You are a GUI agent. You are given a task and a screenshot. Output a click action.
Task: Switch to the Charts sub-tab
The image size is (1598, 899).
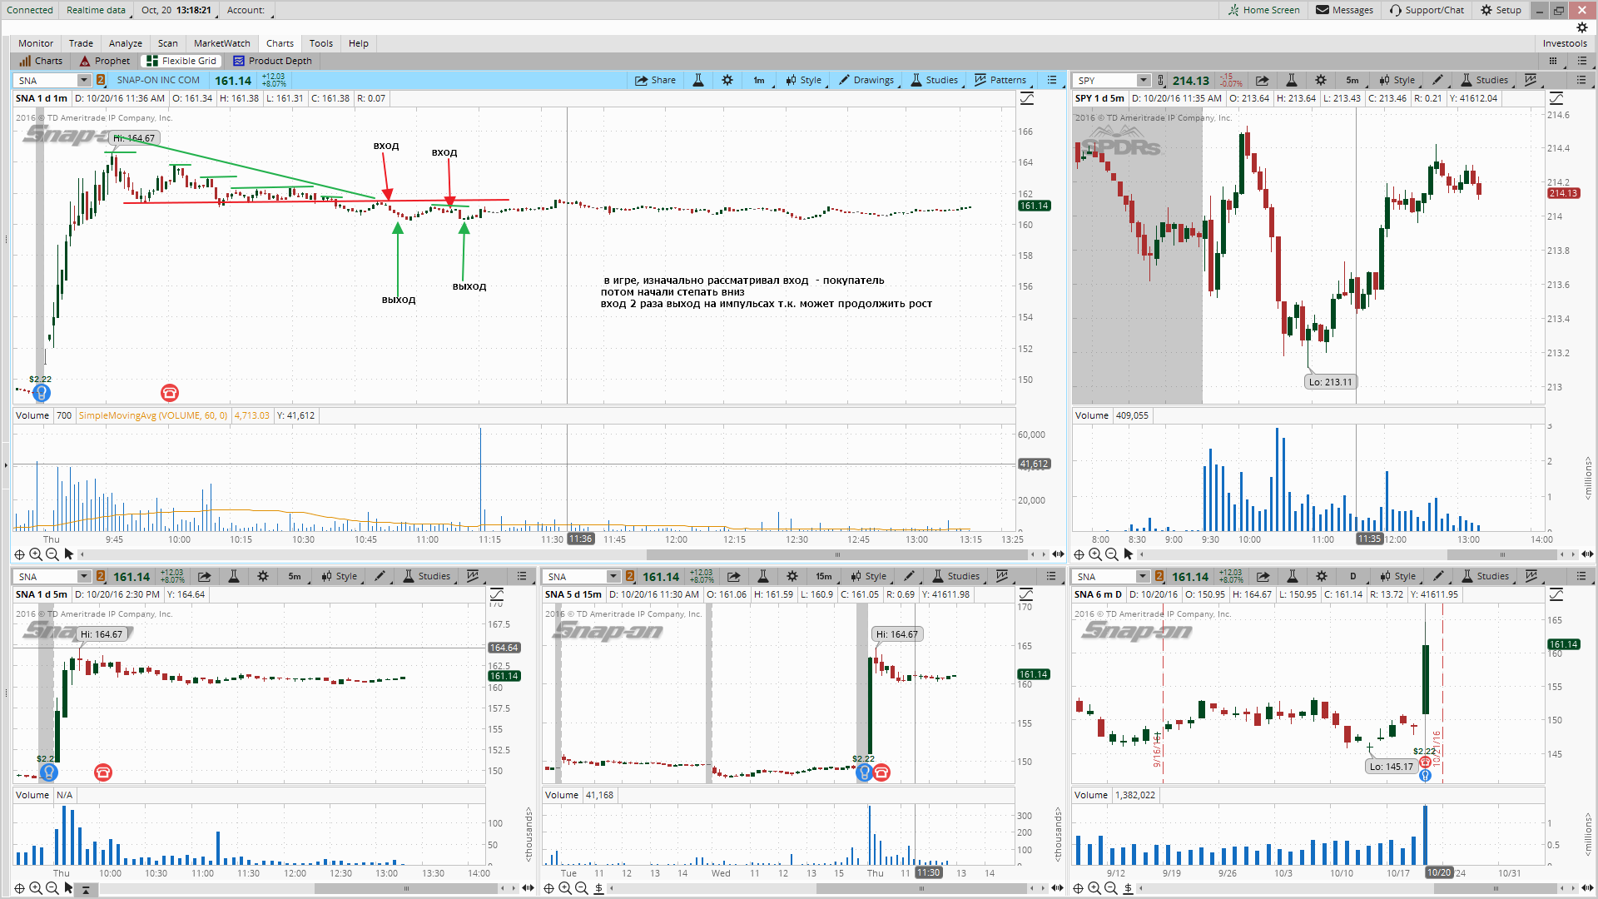[41, 61]
